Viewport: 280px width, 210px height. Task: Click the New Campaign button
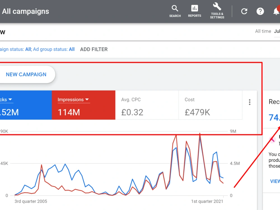coord(26,74)
